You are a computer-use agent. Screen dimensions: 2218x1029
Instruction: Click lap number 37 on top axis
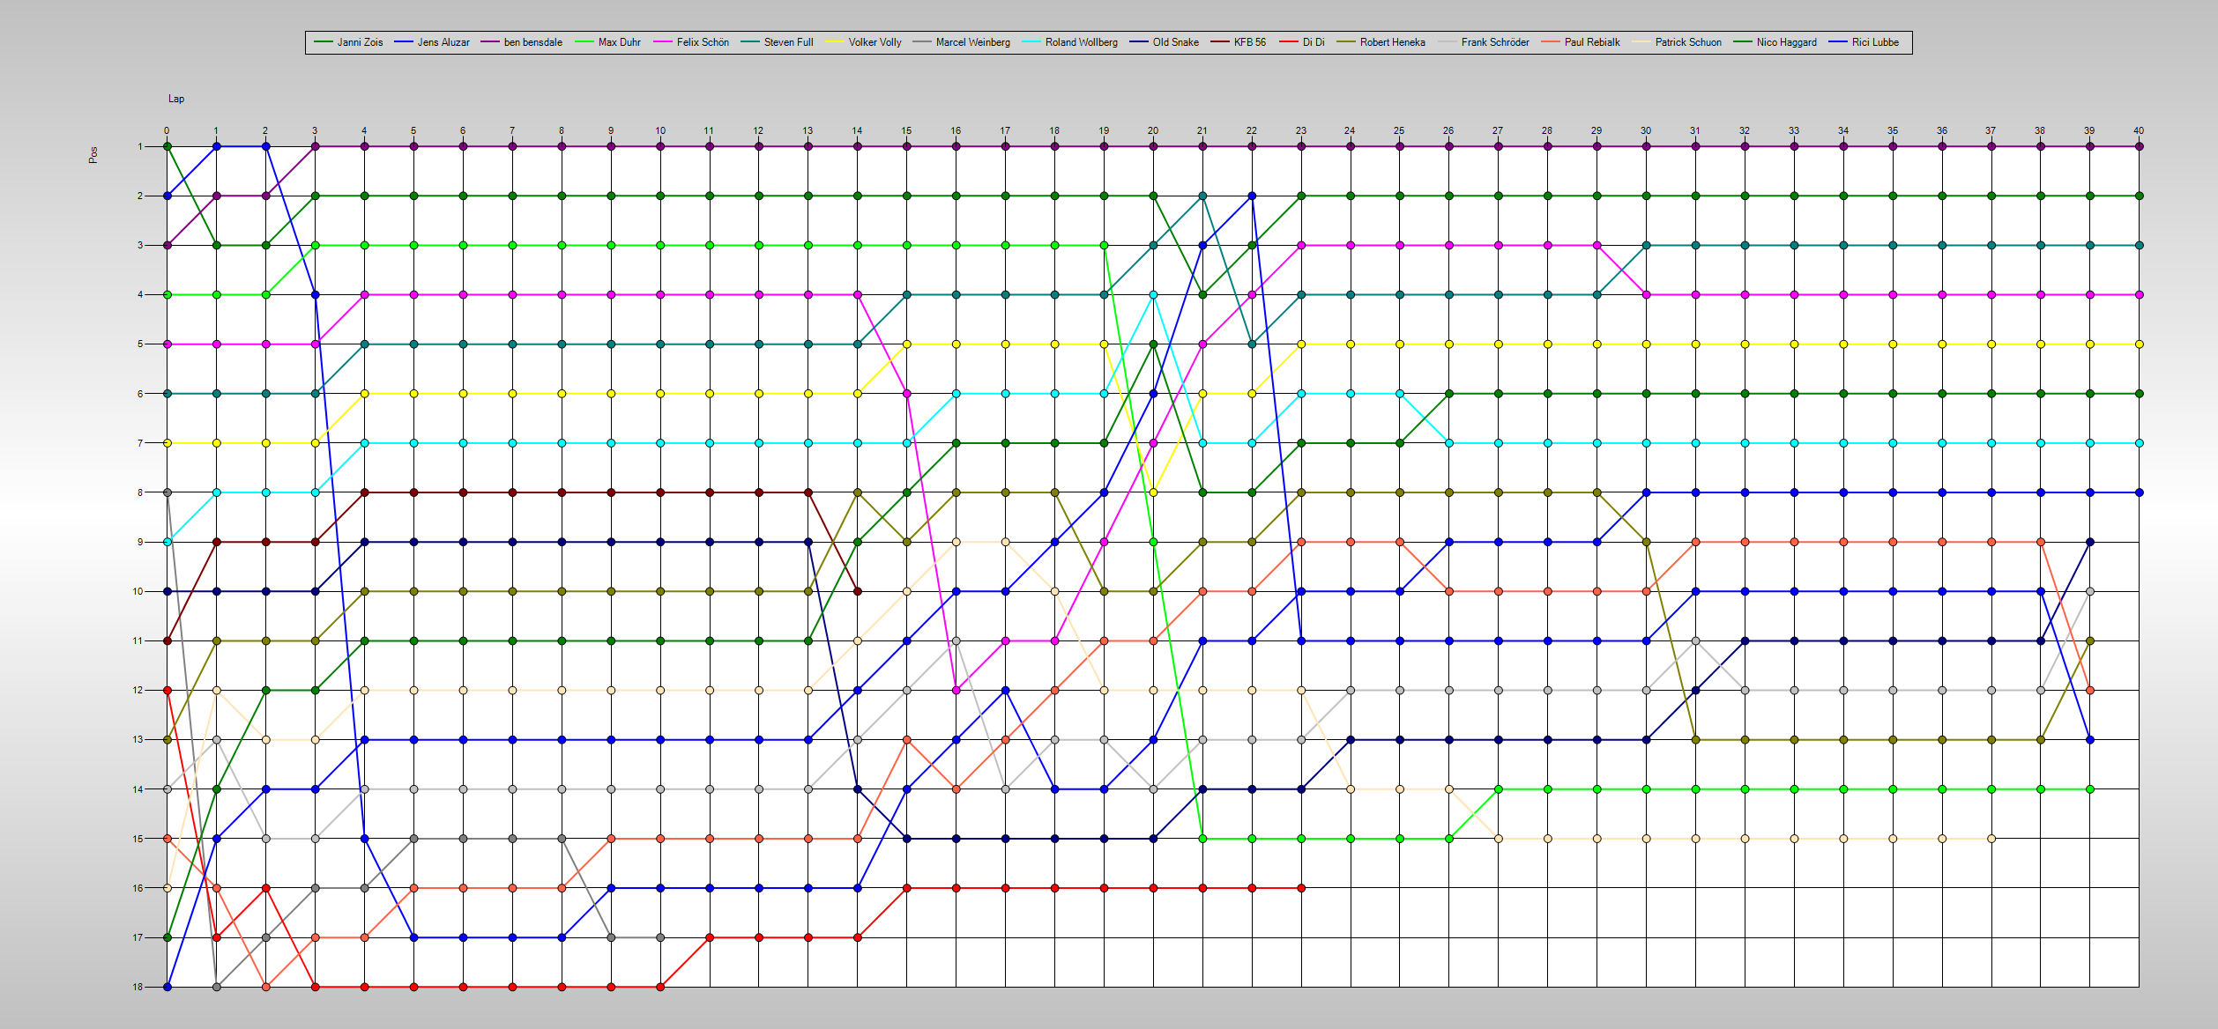[1991, 130]
